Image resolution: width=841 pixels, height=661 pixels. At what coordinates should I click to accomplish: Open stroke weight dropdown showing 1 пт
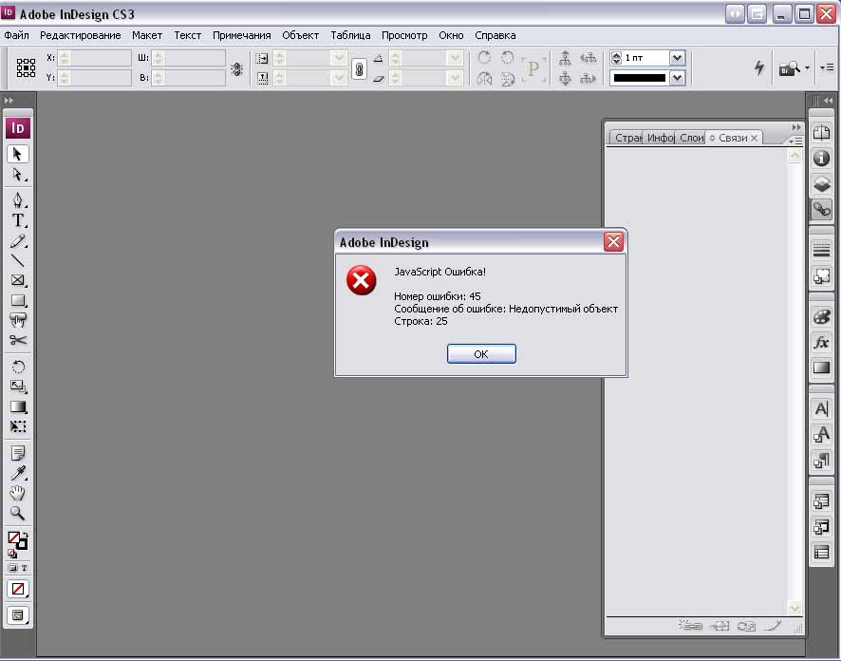coord(678,57)
